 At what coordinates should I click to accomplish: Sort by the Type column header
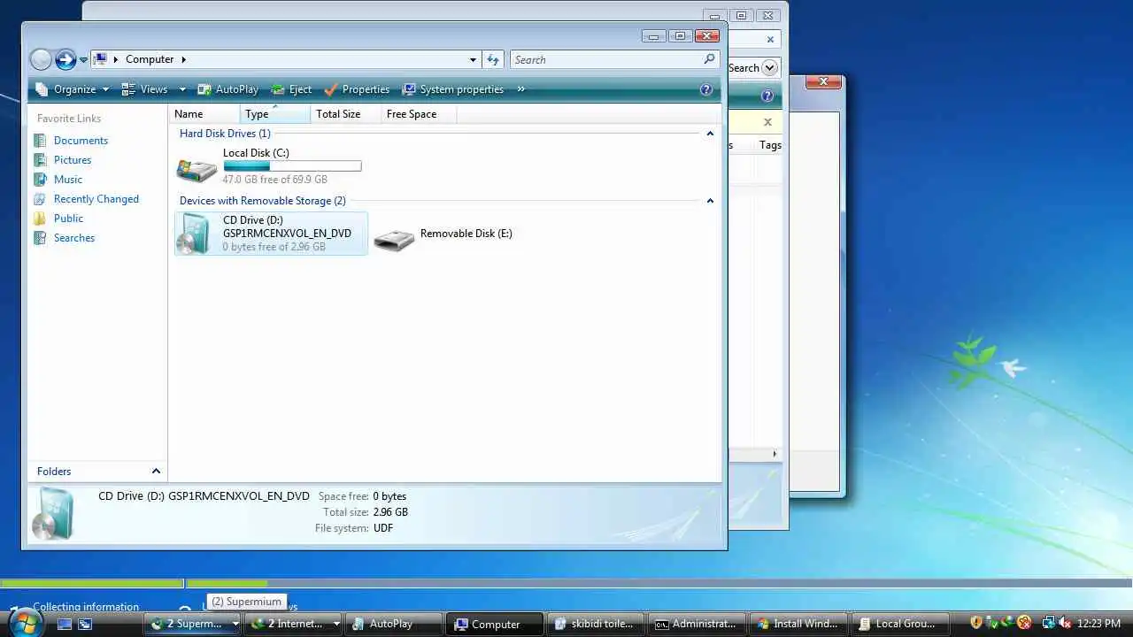point(275,114)
